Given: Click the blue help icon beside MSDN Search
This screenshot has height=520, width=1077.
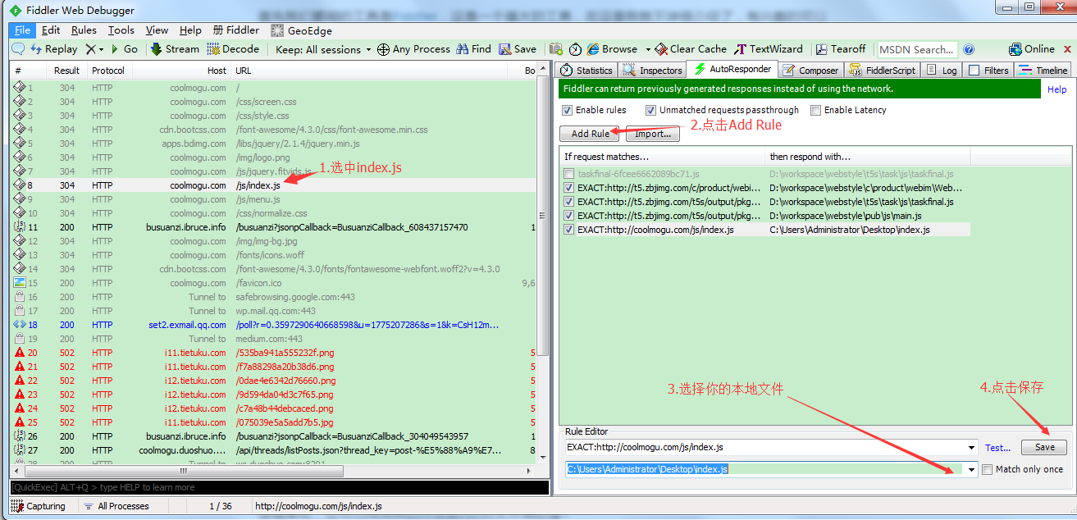Looking at the screenshot, I should pos(969,49).
